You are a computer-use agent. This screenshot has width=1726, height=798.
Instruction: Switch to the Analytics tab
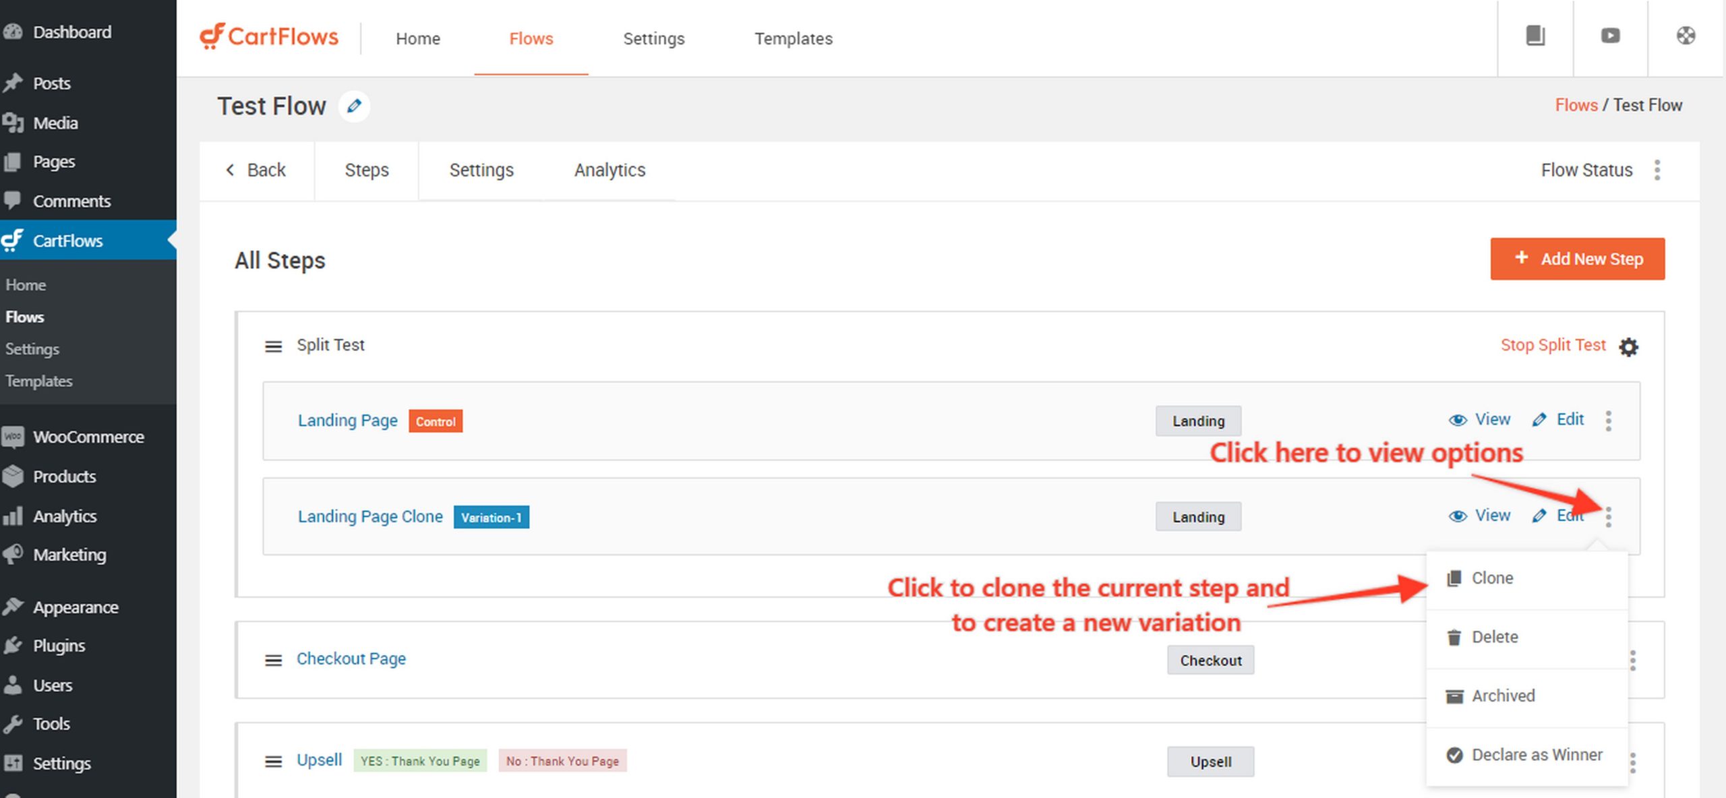(x=609, y=171)
